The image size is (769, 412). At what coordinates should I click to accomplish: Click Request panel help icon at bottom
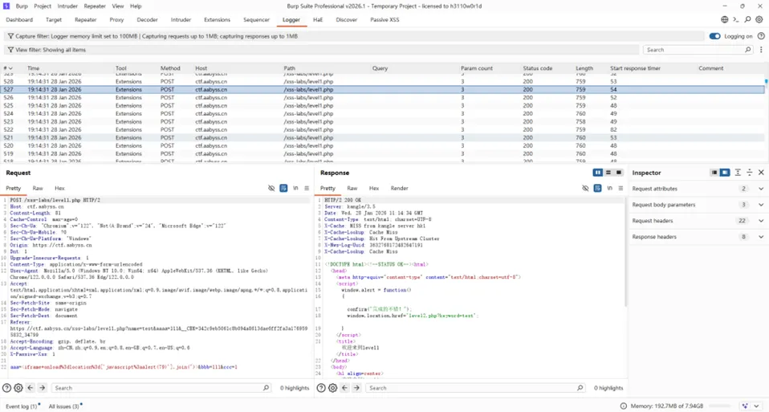7,388
